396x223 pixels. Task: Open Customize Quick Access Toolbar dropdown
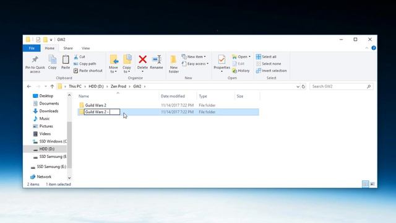51,40
